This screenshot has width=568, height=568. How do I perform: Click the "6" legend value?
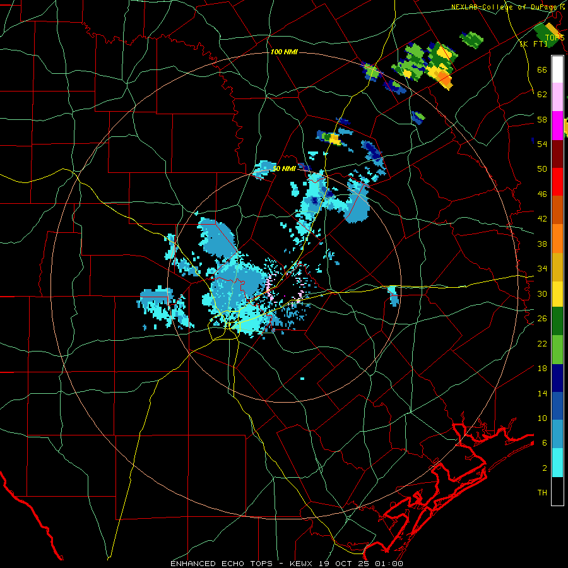[545, 443]
